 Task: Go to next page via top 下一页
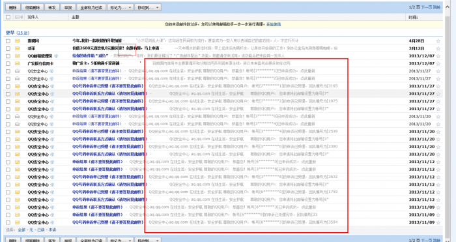[427, 7]
